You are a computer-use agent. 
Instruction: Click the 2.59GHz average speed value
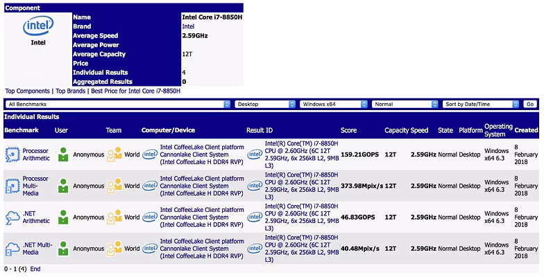pos(195,36)
